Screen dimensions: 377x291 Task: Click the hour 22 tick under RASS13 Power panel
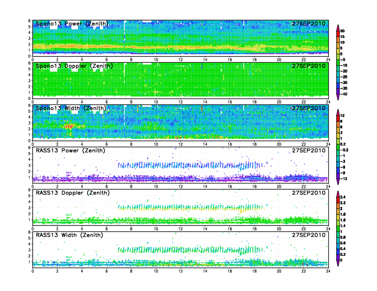pos(304,186)
